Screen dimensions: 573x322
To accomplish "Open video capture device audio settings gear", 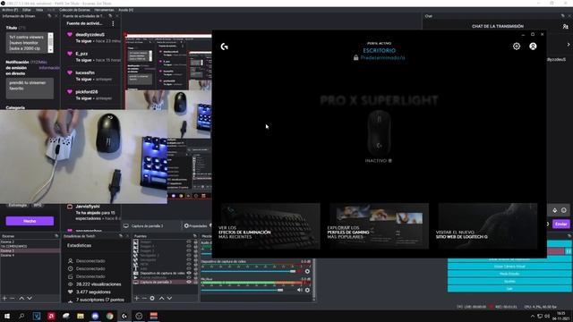I will [x=307, y=271].
